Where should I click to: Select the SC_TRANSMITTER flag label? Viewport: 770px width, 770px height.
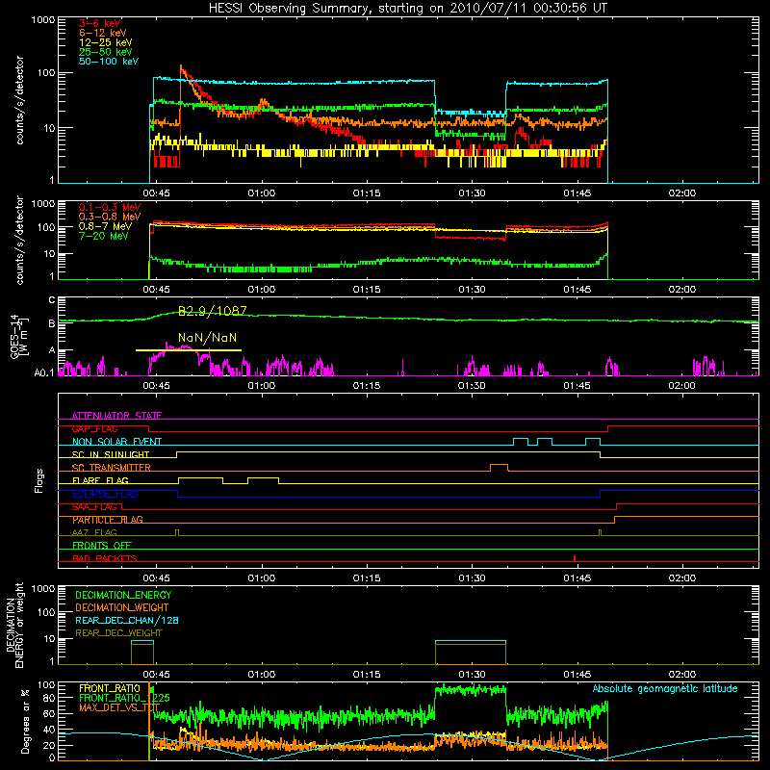coord(112,467)
